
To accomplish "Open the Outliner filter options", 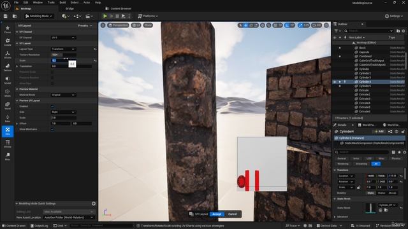I will click(337, 31).
